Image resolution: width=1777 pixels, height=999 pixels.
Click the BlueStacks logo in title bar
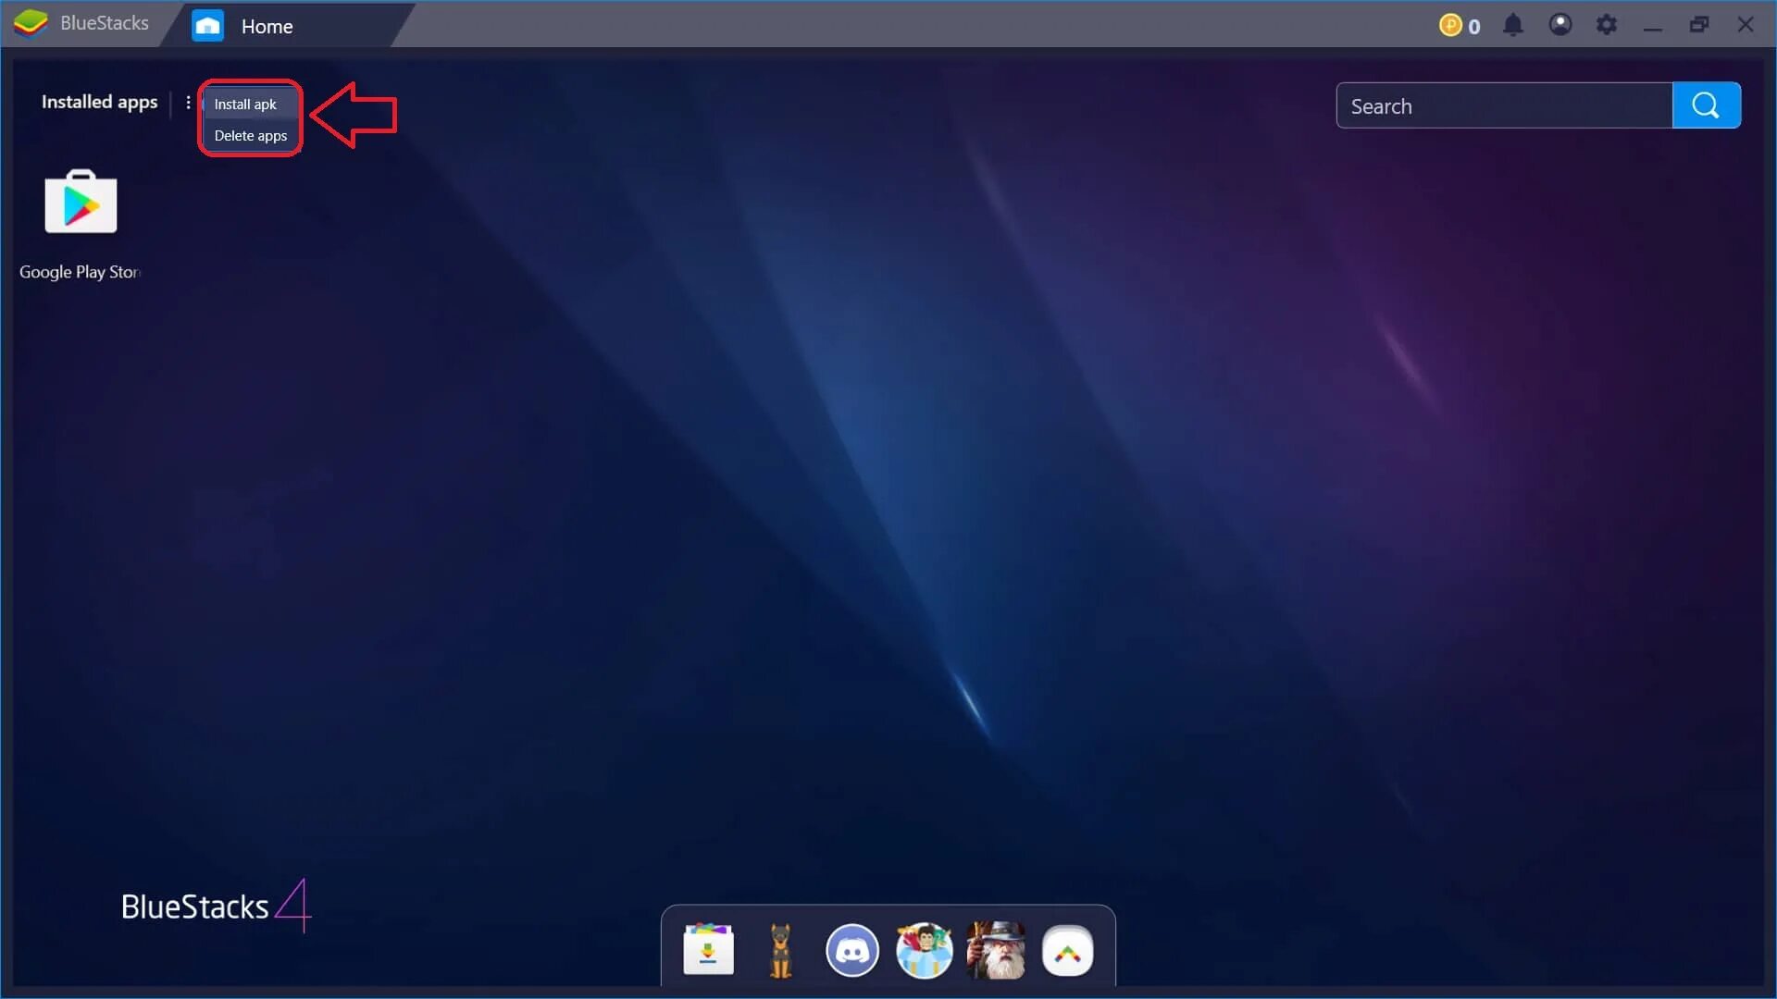[31, 23]
